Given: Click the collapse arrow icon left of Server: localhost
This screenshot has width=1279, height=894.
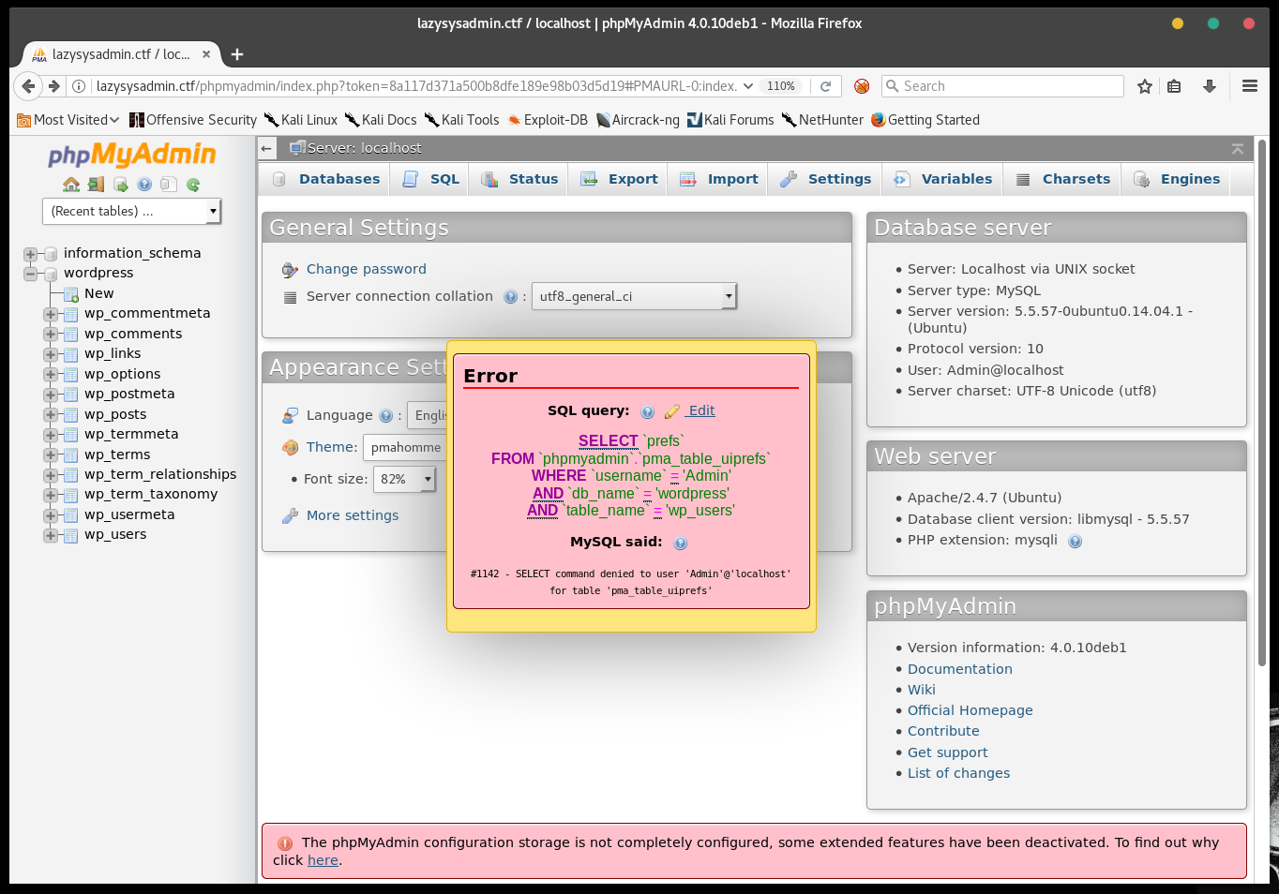Looking at the screenshot, I should 267,148.
